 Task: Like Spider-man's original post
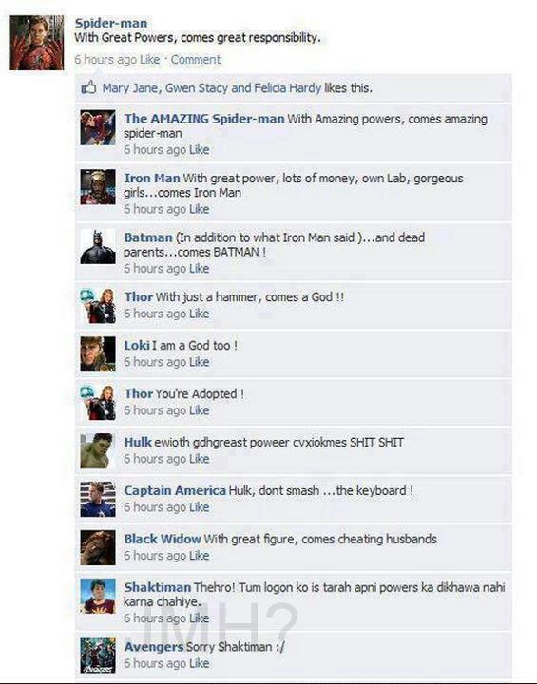pos(150,59)
